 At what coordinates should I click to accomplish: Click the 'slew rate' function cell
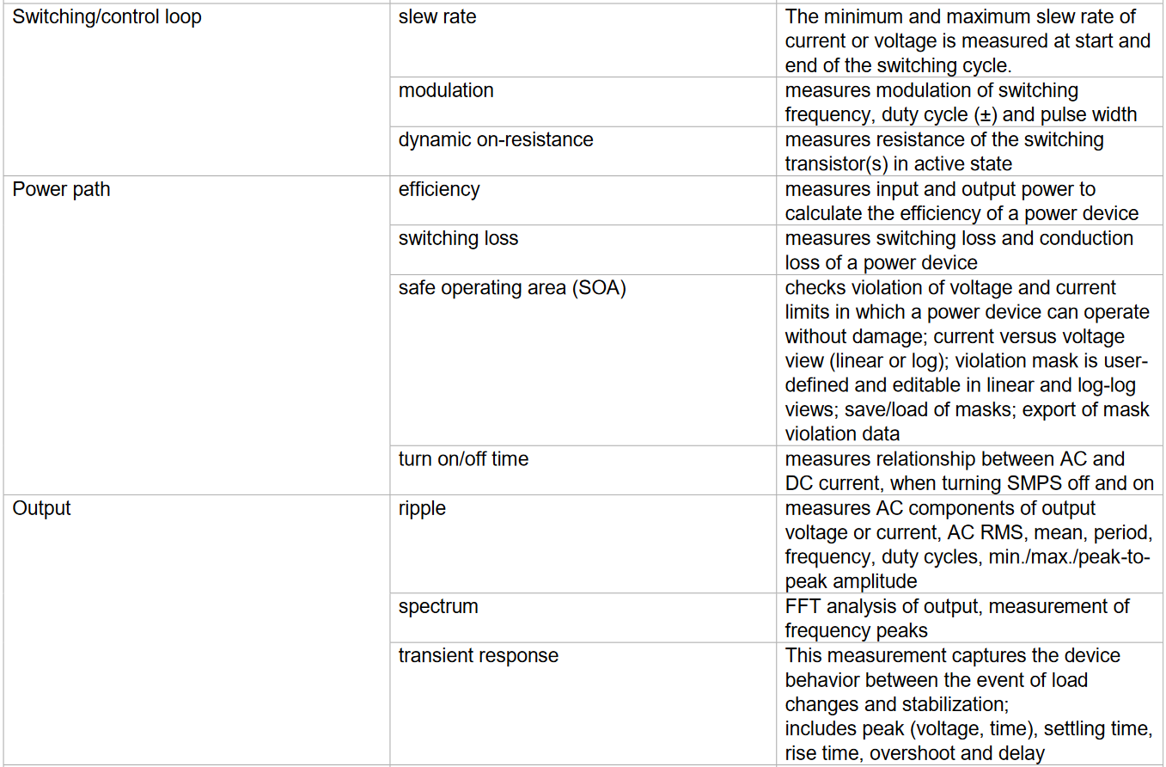tap(437, 17)
